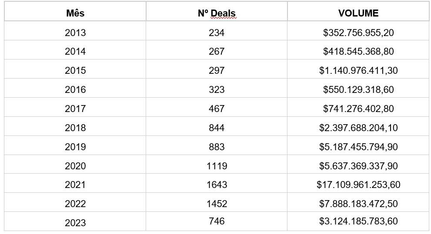Select the 2013 year cell

point(75,33)
